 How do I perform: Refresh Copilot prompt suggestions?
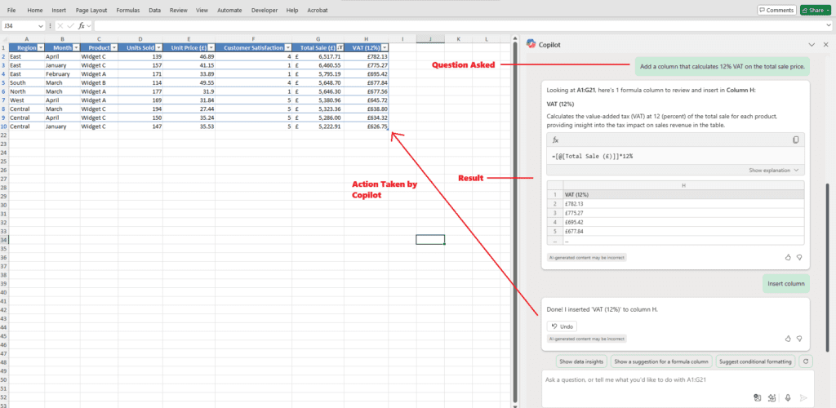pos(806,361)
